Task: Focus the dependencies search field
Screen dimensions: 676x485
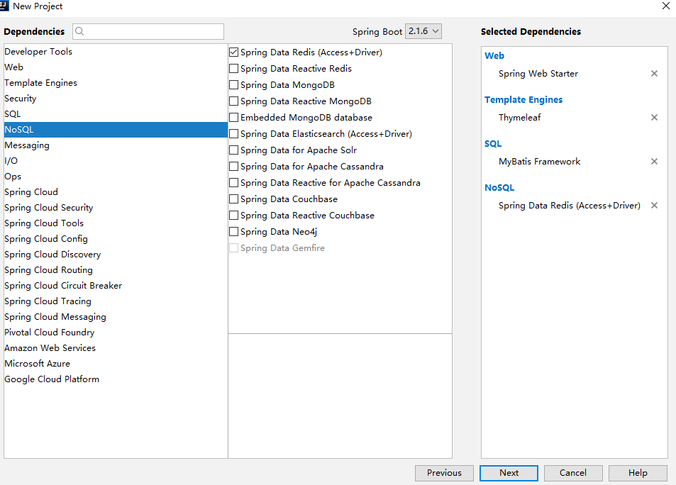Action: tap(148, 31)
